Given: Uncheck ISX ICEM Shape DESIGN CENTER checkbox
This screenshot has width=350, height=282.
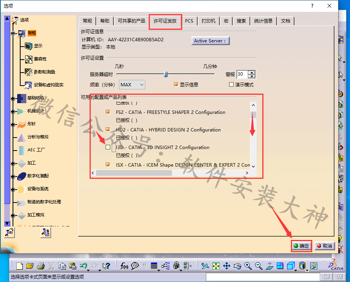Looking at the screenshot, I should pos(108,165).
